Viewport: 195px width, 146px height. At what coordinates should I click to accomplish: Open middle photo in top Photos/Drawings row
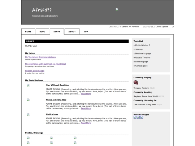(52, 138)
